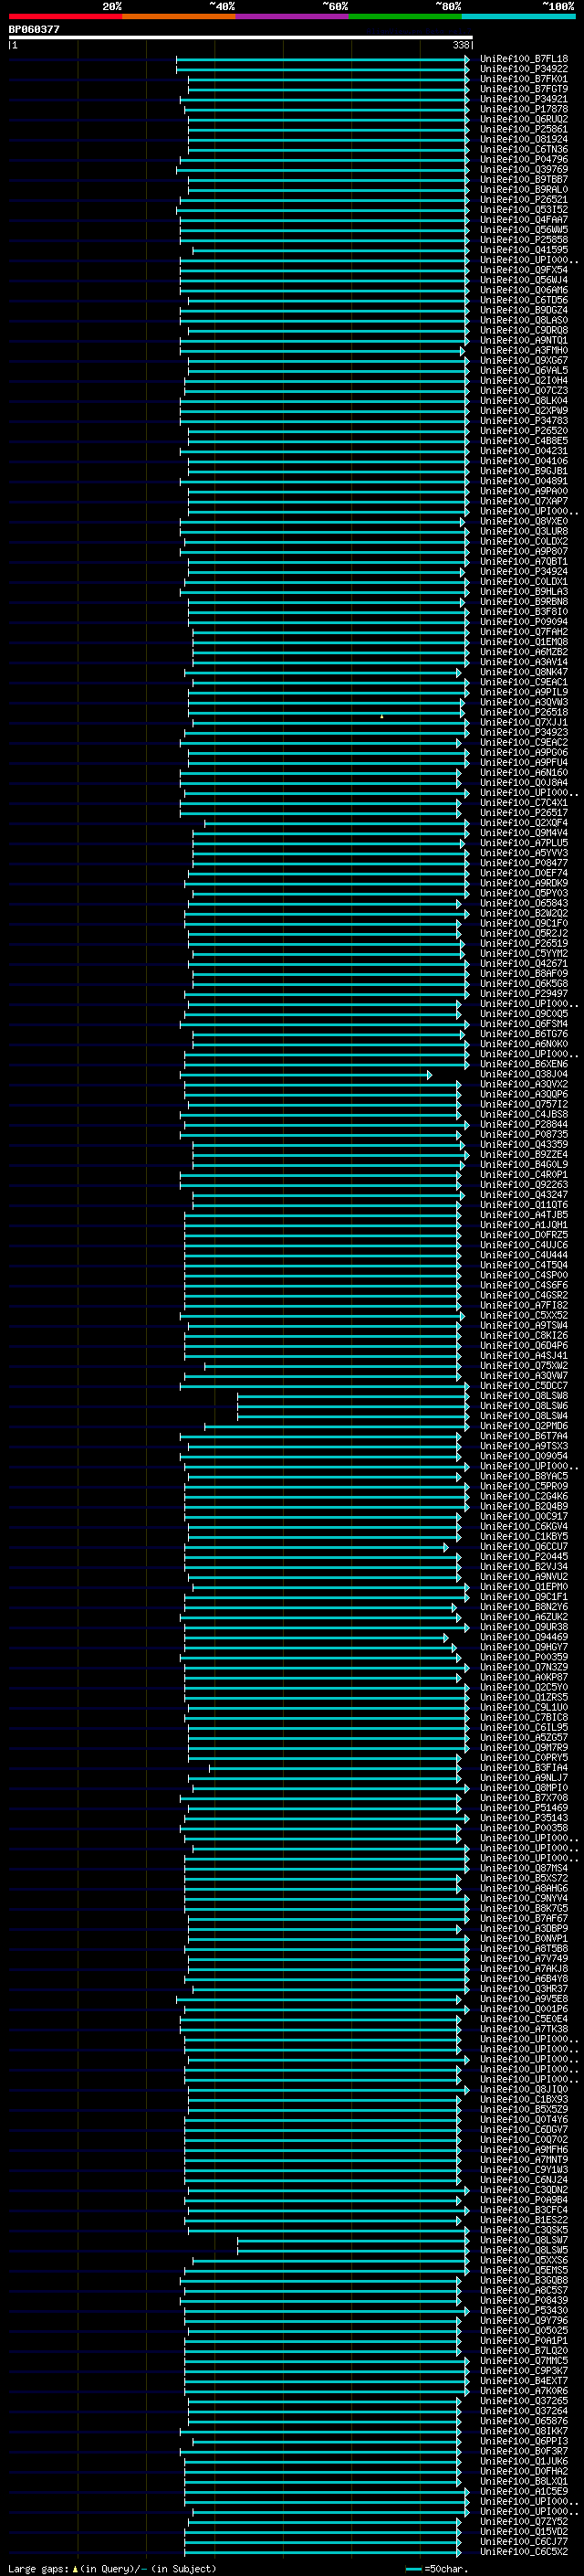Select the UniRef100_Q56WW5 label
The width and height of the screenshot is (584, 2576).
point(523,229)
